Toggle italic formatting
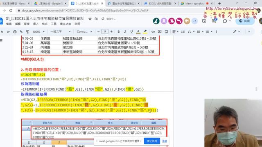Screen dimensions: 262x147 click(x=125, y=31)
